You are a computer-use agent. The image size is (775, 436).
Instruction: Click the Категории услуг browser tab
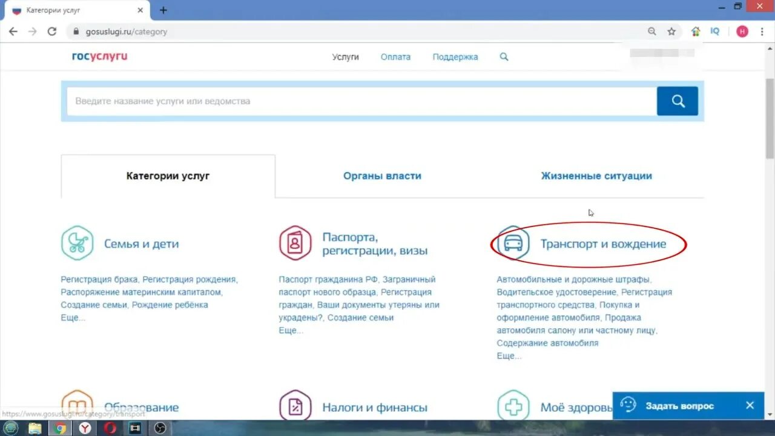pyautogui.click(x=77, y=10)
